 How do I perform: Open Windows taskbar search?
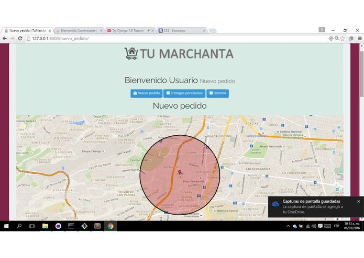(19, 226)
